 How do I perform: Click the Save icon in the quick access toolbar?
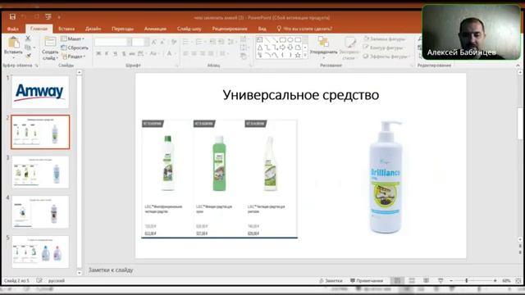click(x=12, y=16)
